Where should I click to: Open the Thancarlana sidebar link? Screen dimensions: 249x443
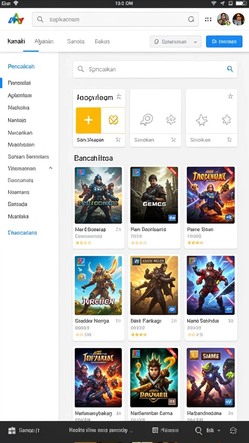22,233
